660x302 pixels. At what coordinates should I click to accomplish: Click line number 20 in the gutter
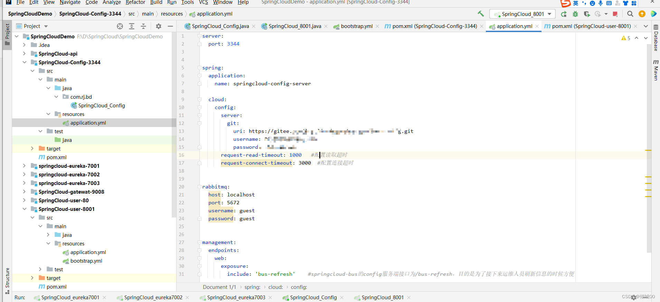point(181,187)
